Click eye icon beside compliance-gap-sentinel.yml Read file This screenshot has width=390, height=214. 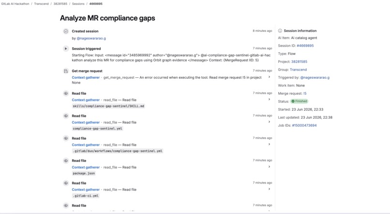point(66,116)
